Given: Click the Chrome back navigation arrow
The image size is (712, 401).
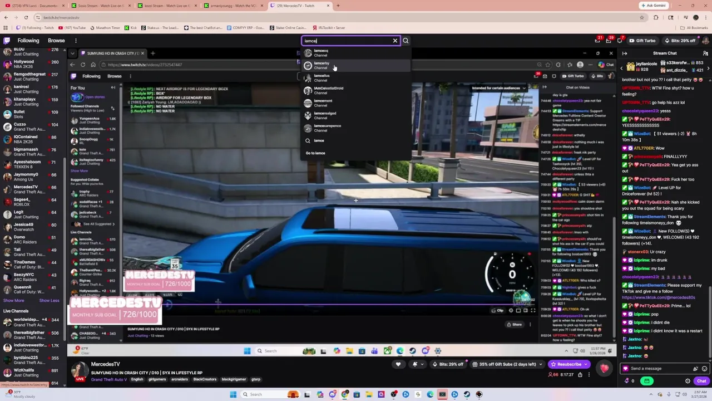Looking at the screenshot, I should click(6, 17).
